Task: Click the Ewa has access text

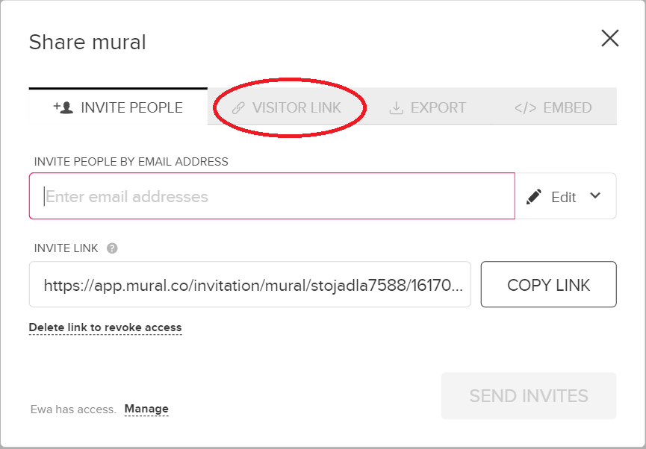Action: (x=73, y=409)
